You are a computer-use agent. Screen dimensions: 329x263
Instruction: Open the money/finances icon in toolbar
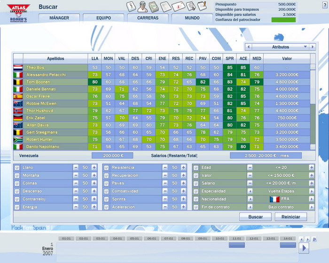tap(154, 7)
